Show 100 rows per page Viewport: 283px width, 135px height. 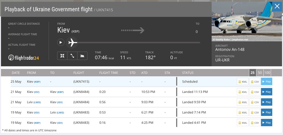click(x=267, y=73)
